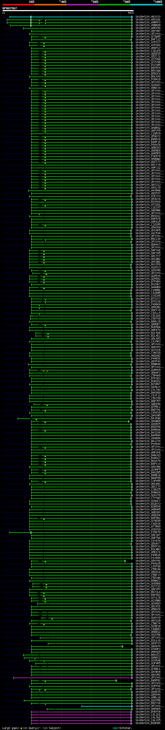This screenshot has height=730, width=165.
Task: Click the UniRef100_Q6EE59 label
Action: pos(148,54)
